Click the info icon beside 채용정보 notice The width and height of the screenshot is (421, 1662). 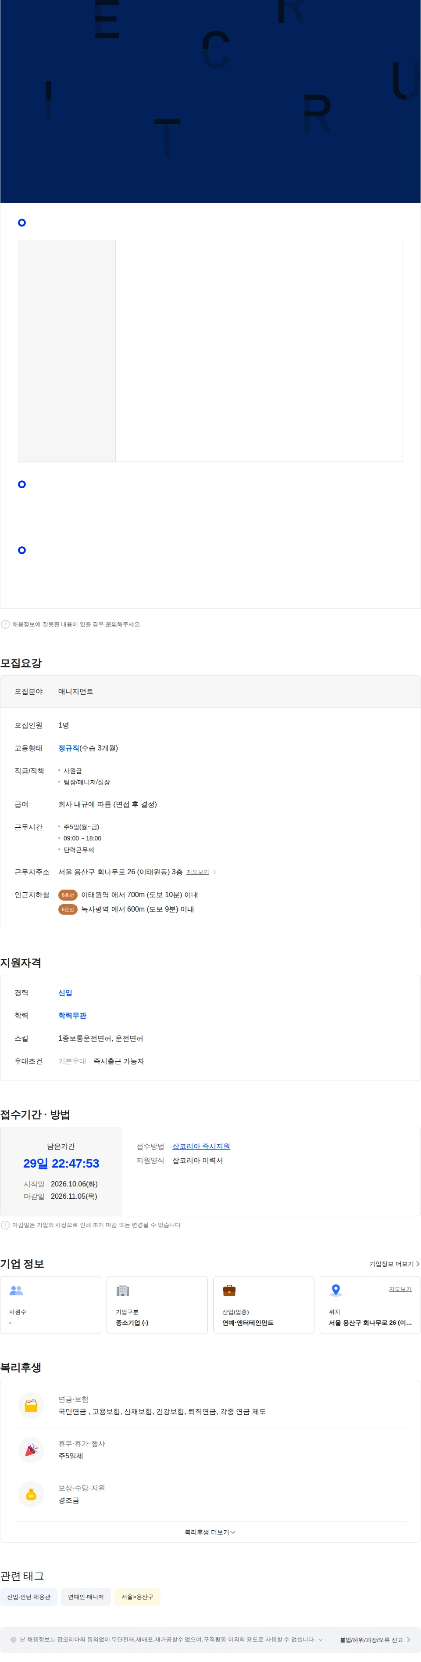pyautogui.click(x=5, y=624)
